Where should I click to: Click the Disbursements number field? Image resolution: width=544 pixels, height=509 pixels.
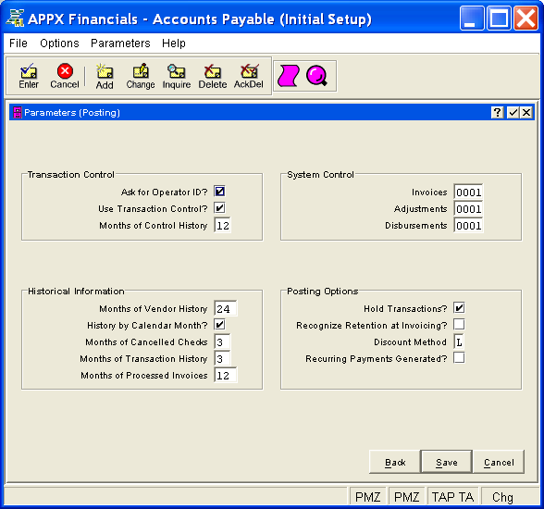point(468,226)
